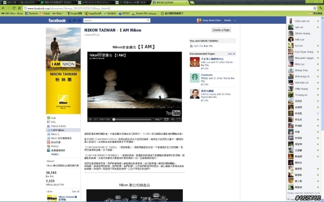Viewport: 324px width, 202px height.
Task: Reload the page with the refresh icon
Action: 14,8
